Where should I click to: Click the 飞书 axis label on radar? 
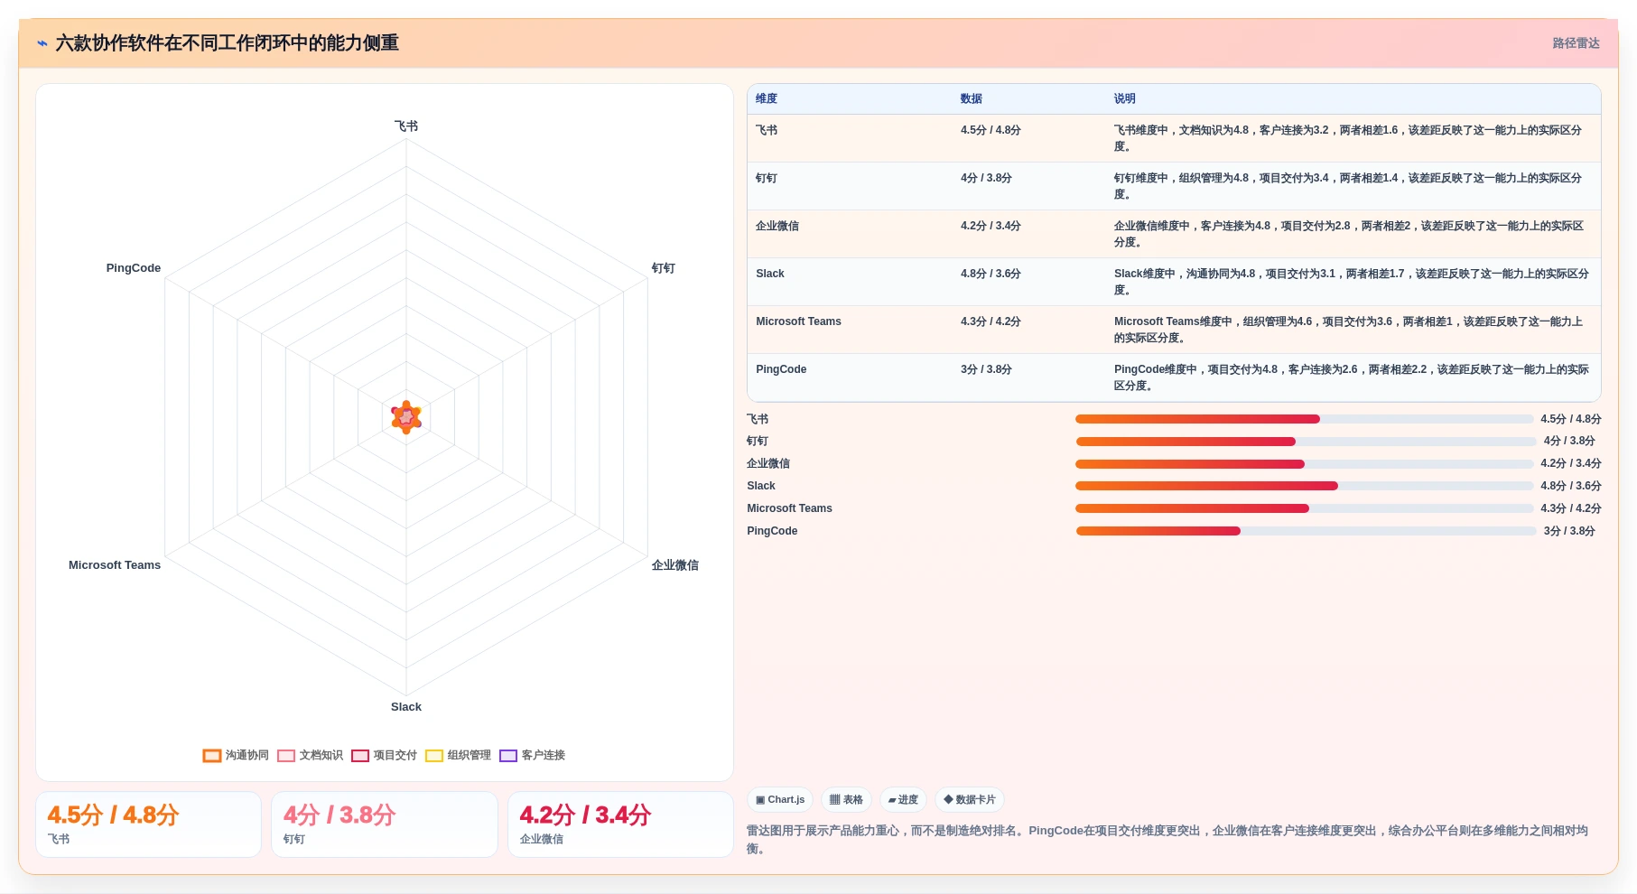click(x=406, y=126)
